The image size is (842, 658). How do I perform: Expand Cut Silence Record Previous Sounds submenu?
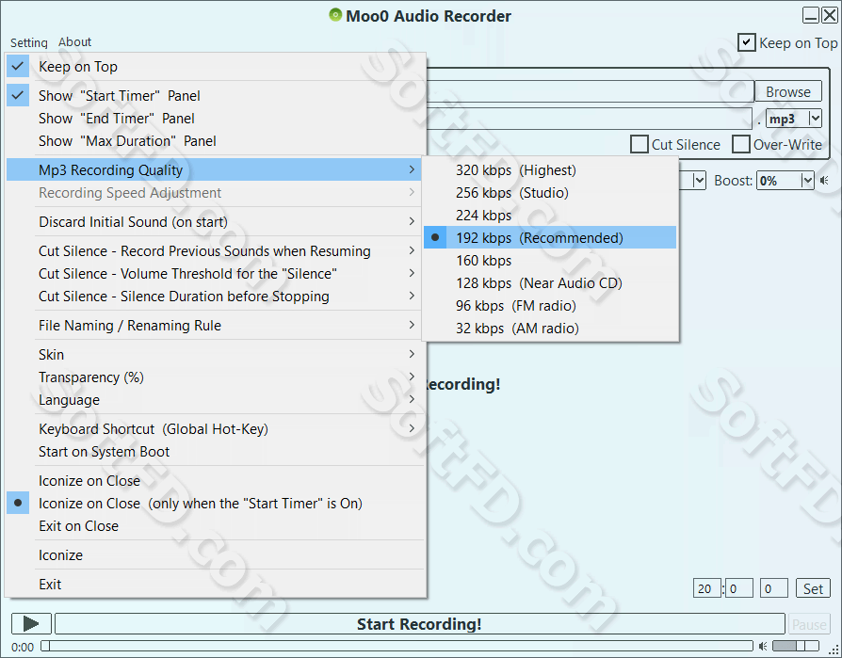(x=215, y=250)
